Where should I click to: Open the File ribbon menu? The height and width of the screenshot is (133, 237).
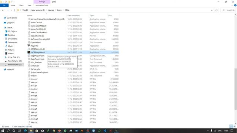[4, 5]
